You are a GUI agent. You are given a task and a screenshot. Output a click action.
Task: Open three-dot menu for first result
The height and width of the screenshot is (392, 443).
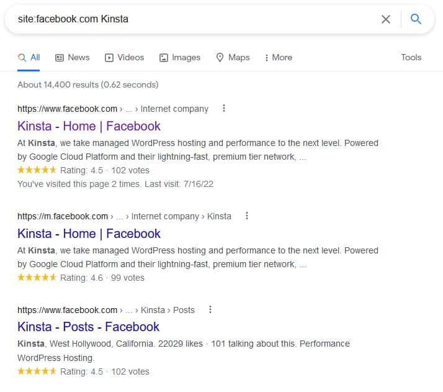(x=224, y=109)
